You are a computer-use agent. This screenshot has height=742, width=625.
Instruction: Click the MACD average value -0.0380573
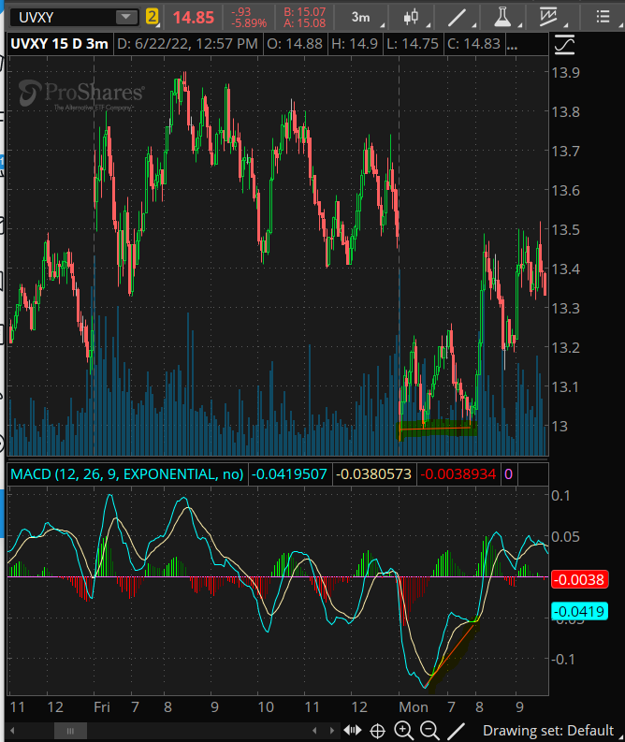coord(373,474)
